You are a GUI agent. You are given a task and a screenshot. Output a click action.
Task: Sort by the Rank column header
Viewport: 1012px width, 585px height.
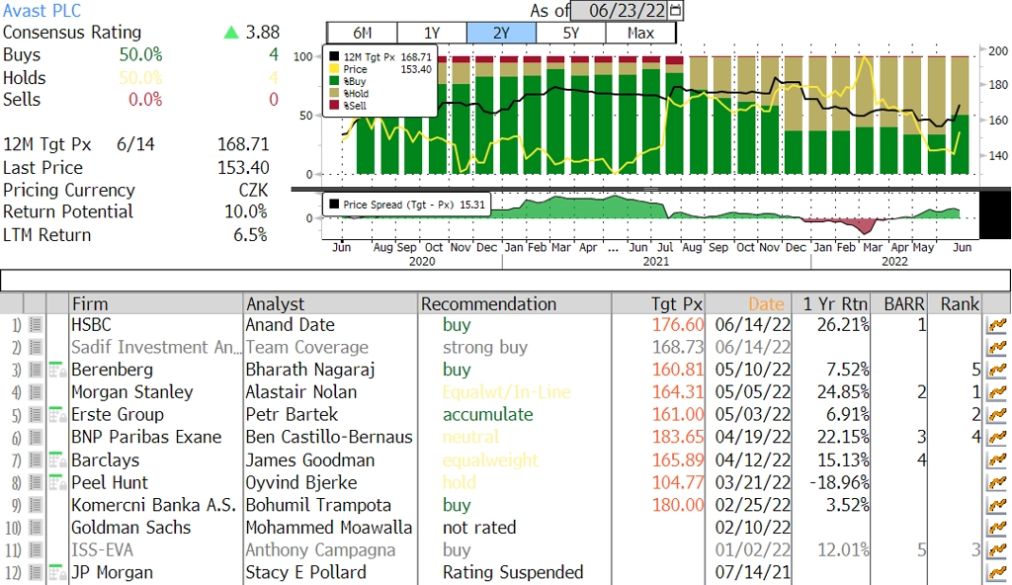[x=956, y=304]
